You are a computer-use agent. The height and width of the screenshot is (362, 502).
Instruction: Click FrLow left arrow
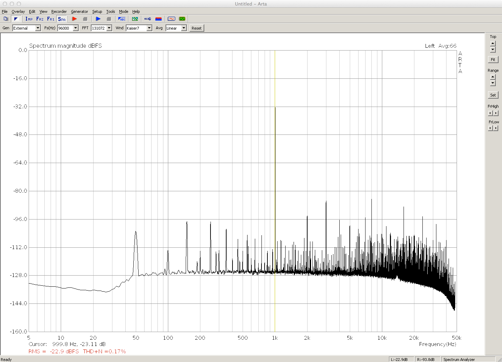[490, 128]
